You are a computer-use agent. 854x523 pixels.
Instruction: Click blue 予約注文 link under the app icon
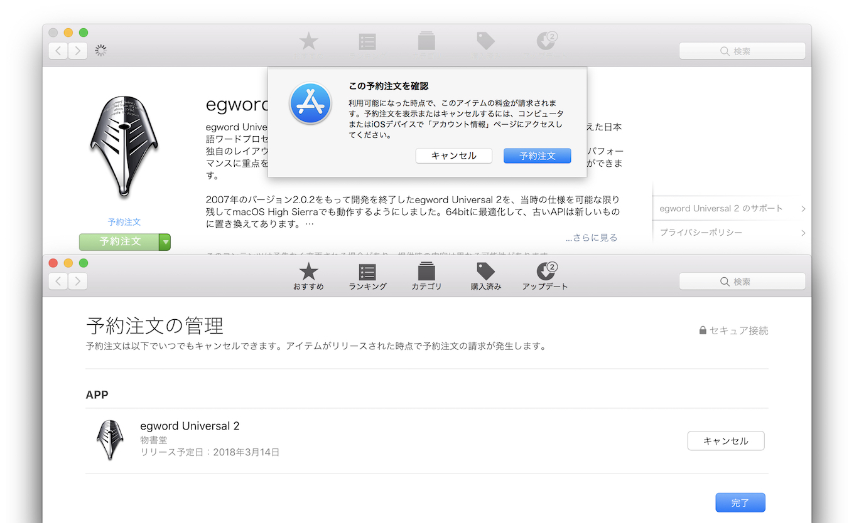(124, 222)
